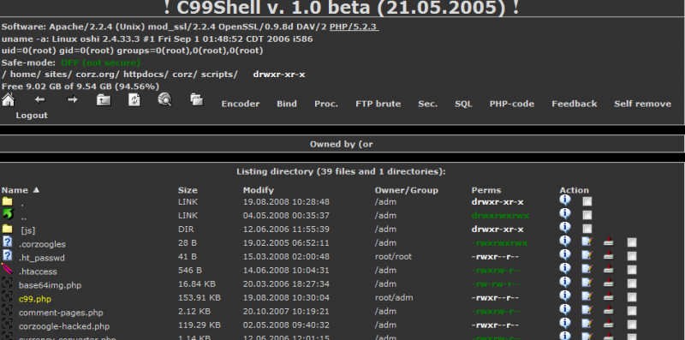Edit the .ht_passwd file
The height and width of the screenshot is (340, 685).
coord(587,255)
